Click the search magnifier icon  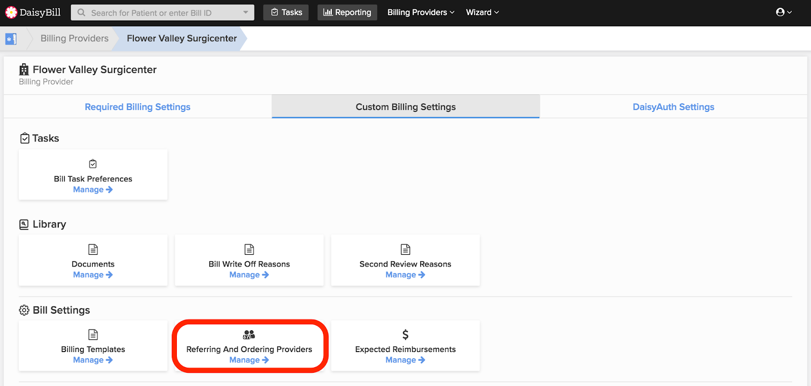pyautogui.click(x=81, y=13)
